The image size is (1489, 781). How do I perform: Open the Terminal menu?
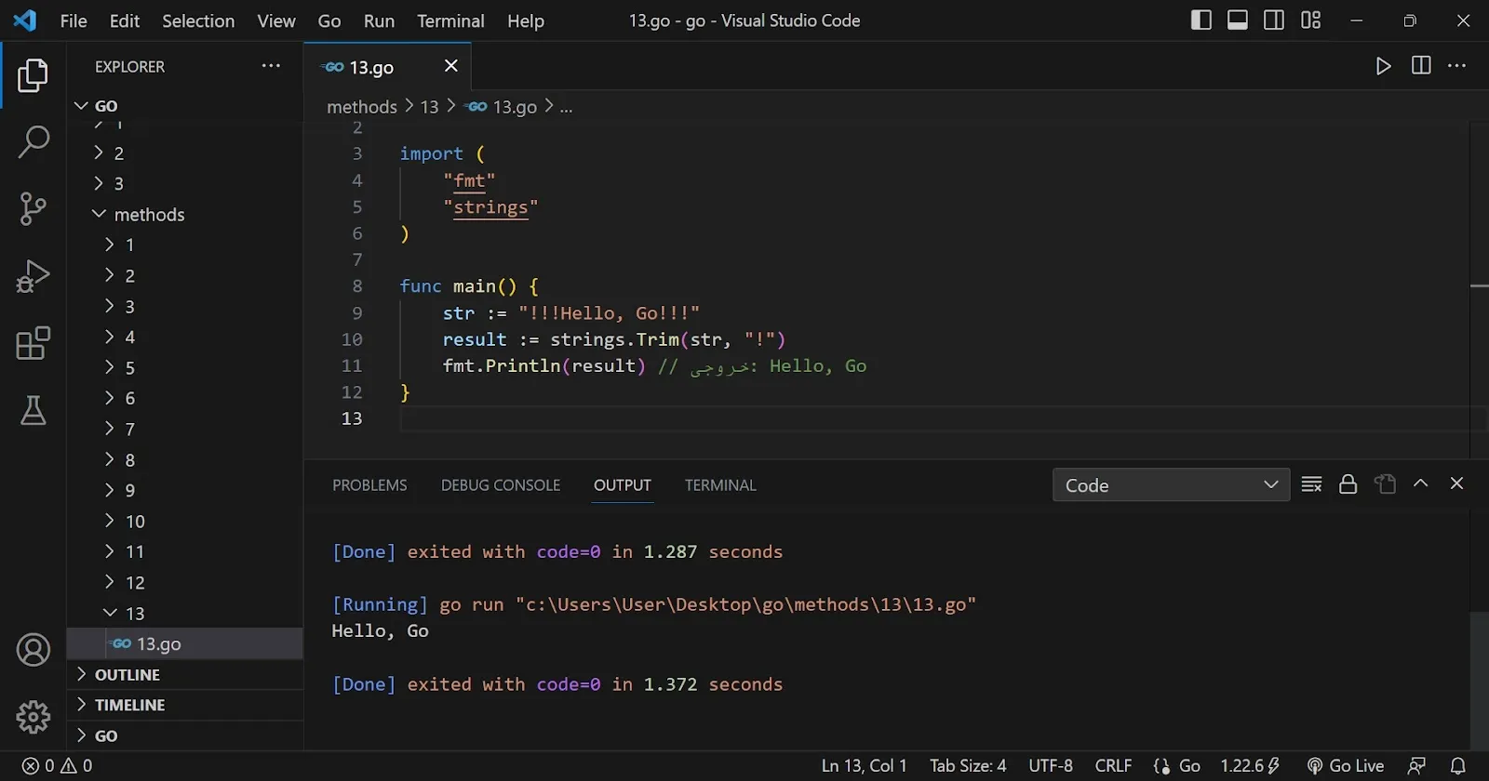[450, 20]
